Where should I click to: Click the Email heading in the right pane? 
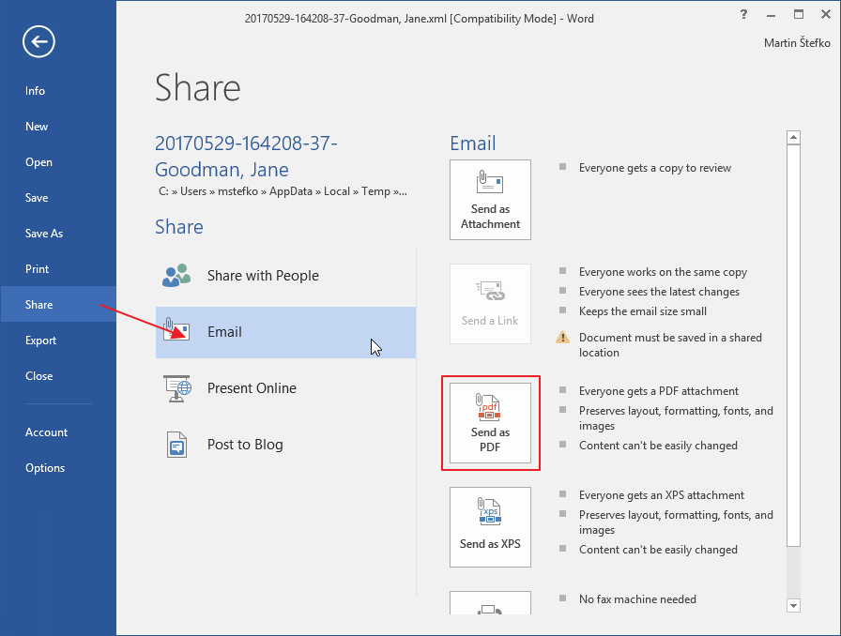(x=472, y=144)
